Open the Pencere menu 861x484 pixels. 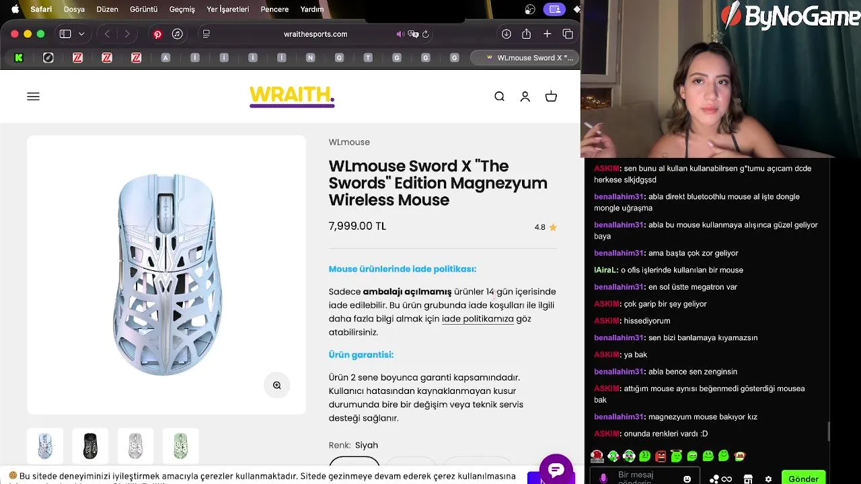pyautogui.click(x=274, y=9)
